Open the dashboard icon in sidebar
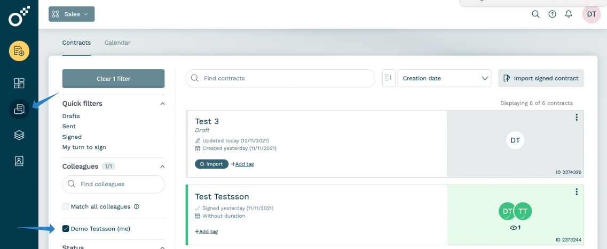 (x=19, y=83)
